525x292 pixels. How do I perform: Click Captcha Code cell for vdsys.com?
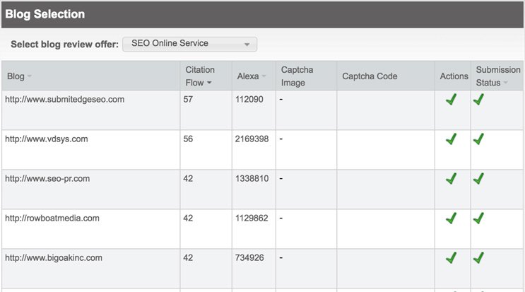pyautogui.click(x=386, y=150)
